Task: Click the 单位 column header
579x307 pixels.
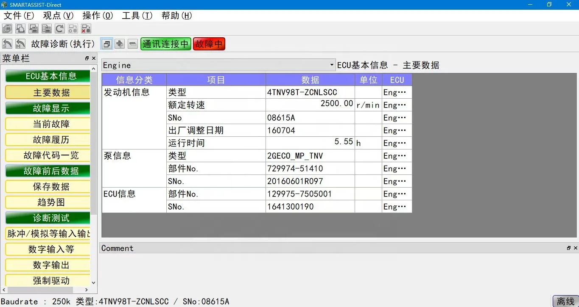Action: point(369,80)
